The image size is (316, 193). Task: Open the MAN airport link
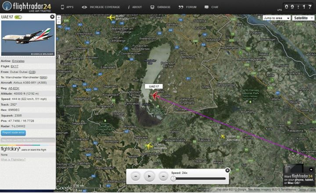[43, 77]
